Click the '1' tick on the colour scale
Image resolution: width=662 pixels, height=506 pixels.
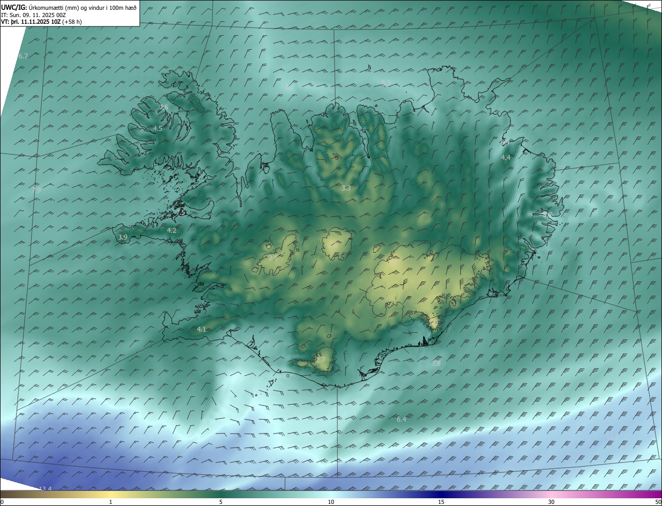coord(111,502)
